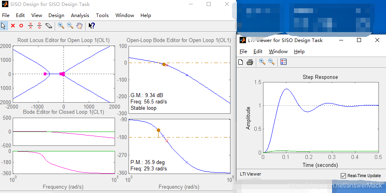Select orange phase margin marker on Bode phase curve
The height and width of the screenshot is (193, 386).
[159, 130]
